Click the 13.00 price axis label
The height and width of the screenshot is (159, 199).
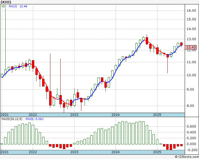(191, 39)
